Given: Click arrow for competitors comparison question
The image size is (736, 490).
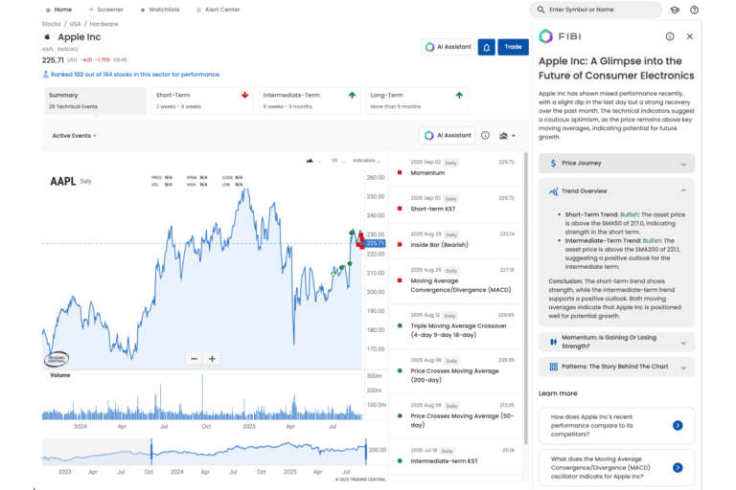Looking at the screenshot, I should point(678,425).
